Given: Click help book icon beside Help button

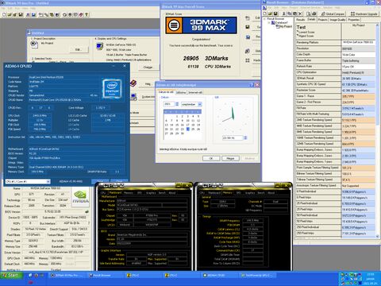Looking at the screenshot, I should click(x=133, y=83).
